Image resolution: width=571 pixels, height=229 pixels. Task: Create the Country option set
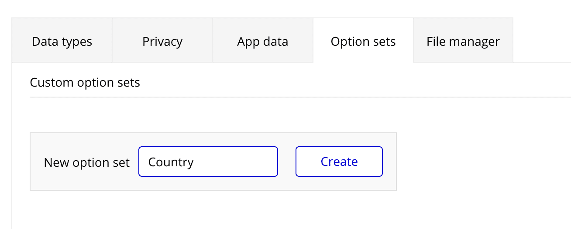pyautogui.click(x=339, y=162)
